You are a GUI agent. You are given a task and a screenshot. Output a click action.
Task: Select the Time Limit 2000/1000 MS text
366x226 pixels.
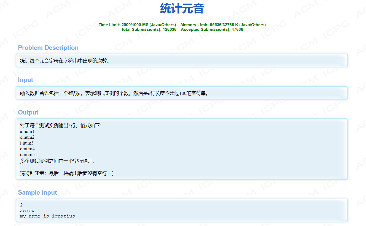[x=137, y=25]
